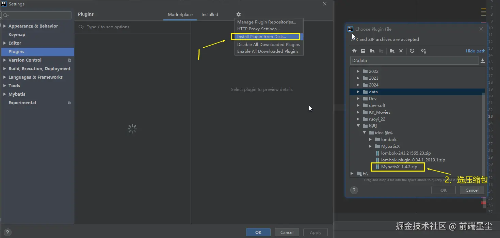Click the D:\data path field
The image size is (500, 238).
414,61
